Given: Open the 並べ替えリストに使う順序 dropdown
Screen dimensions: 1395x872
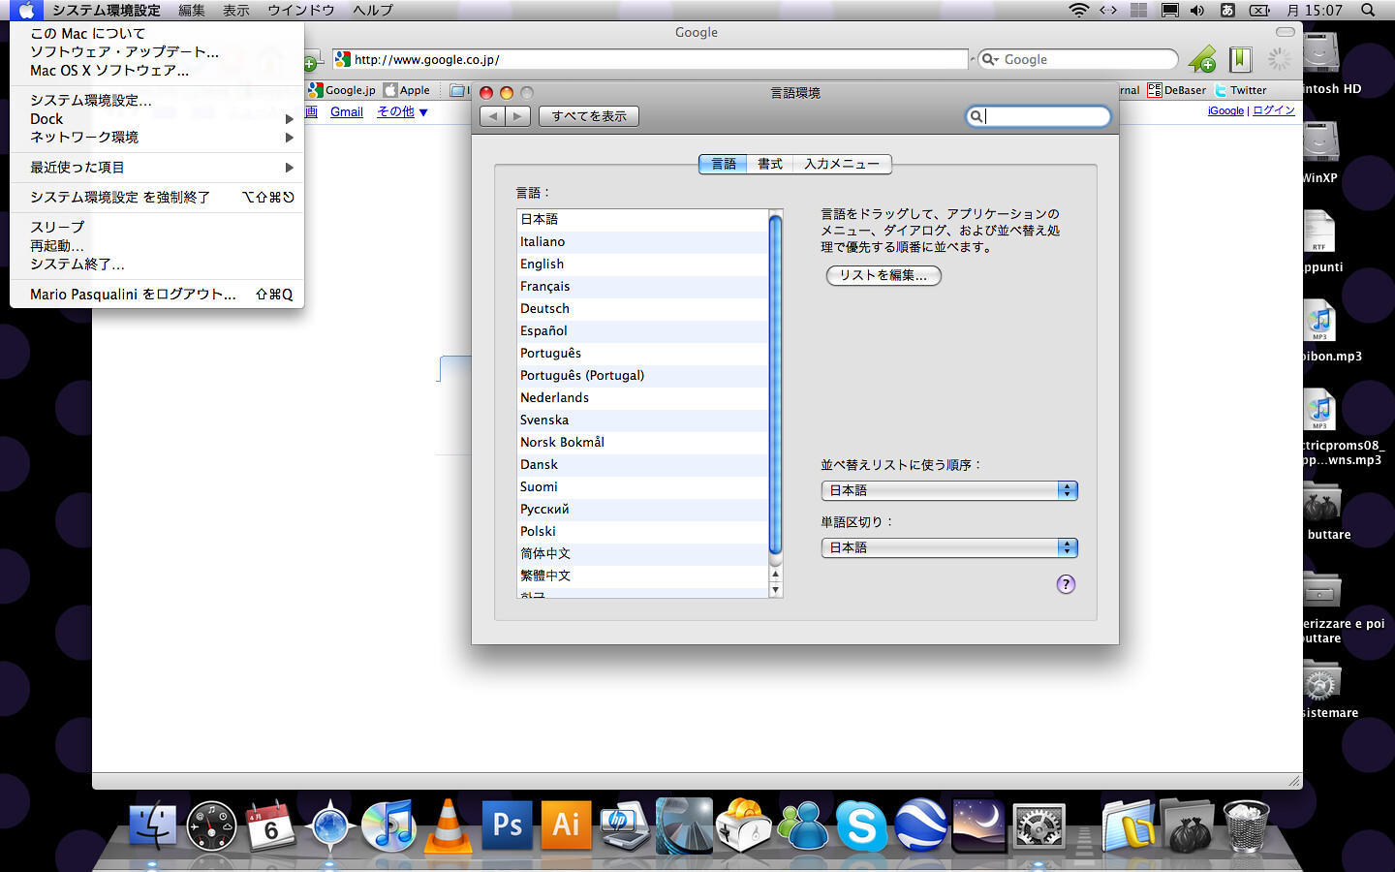Looking at the screenshot, I should [x=948, y=490].
